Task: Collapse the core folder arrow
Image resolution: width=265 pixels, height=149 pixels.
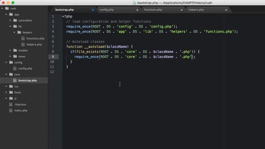Action: (6, 74)
